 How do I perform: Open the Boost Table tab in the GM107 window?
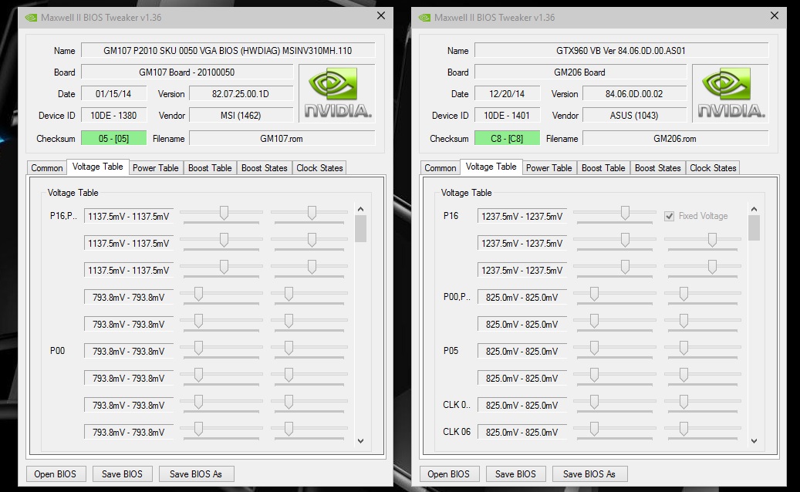pos(210,168)
